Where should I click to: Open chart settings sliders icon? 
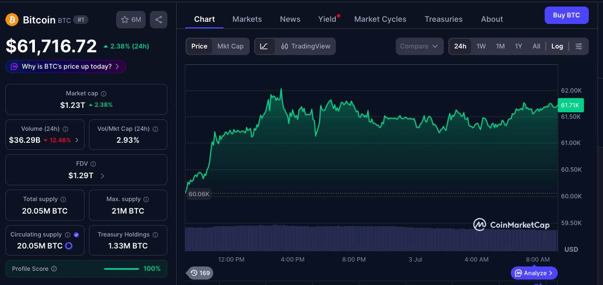click(x=579, y=46)
